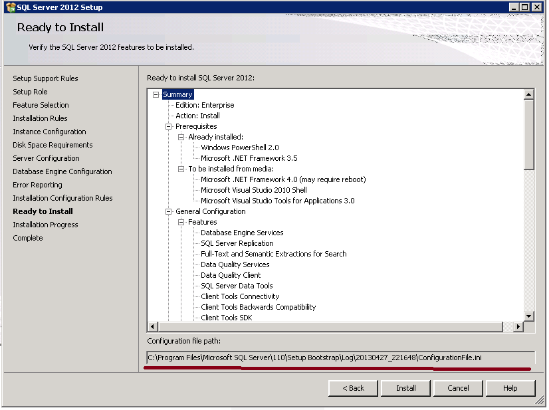
Task: Click the window resize grip corner
Action: point(539,400)
